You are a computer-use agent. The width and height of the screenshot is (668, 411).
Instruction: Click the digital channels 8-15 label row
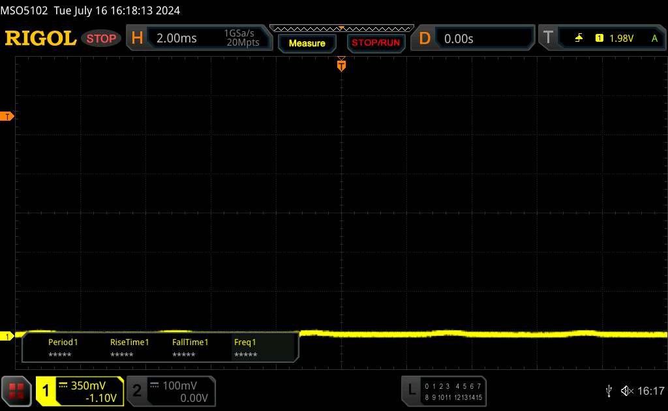(453, 397)
